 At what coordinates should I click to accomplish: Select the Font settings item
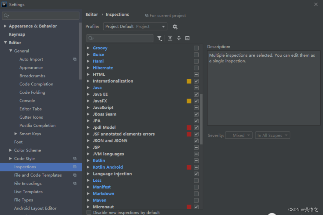(18, 142)
